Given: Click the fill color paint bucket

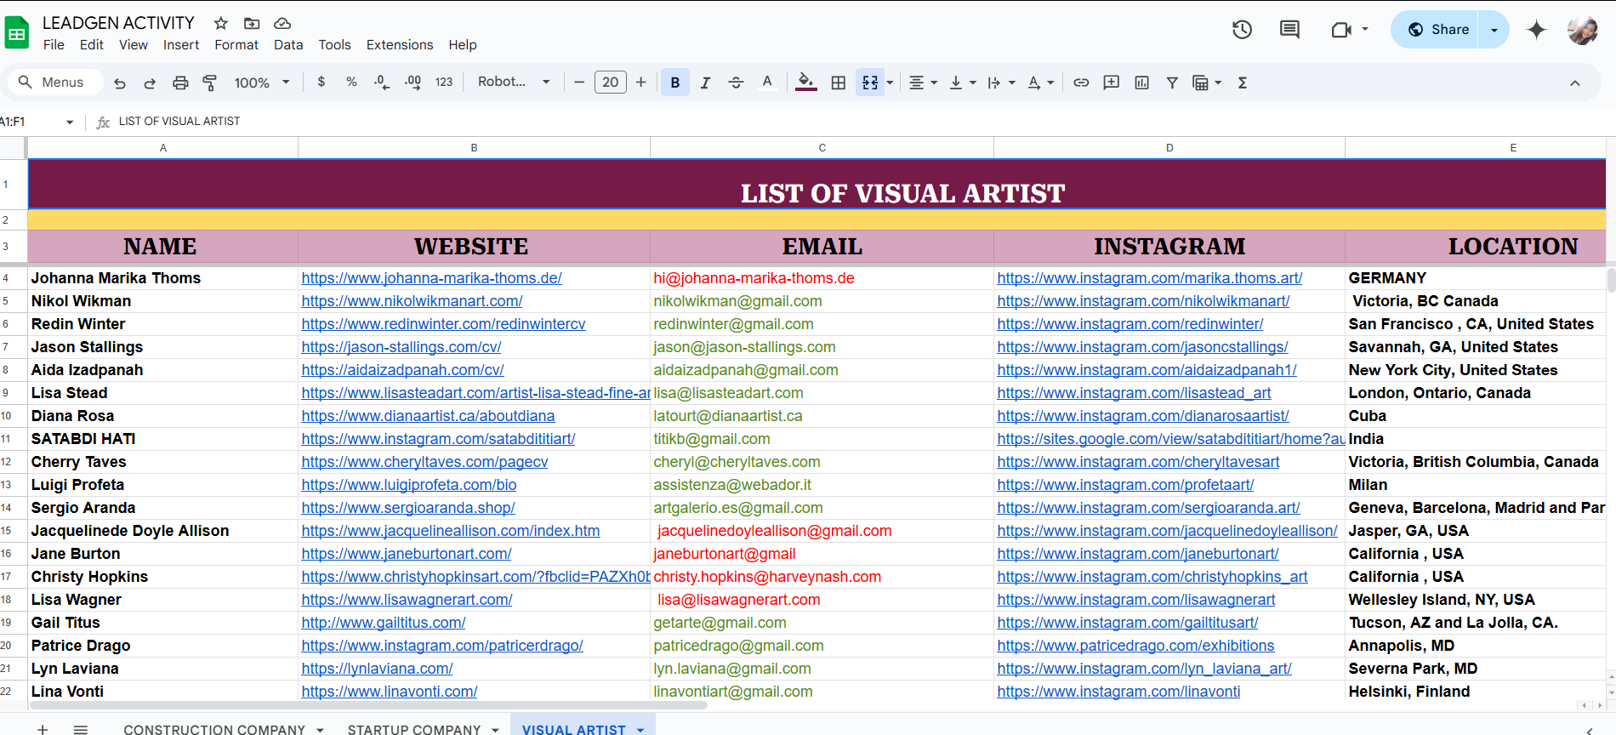Looking at the screenshot, I should pyautogui.click(x=805, y=83).
